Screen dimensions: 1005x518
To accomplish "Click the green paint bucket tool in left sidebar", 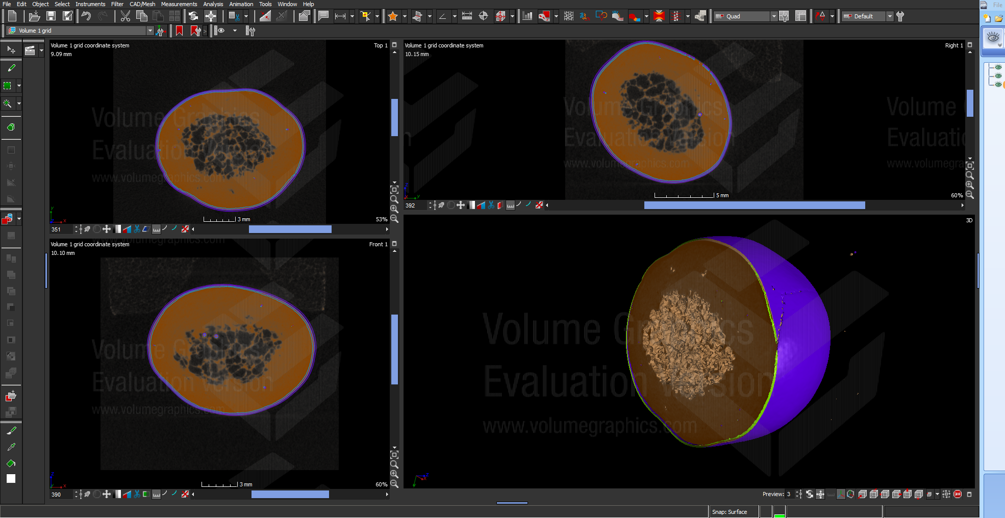I will coord(11,463).
